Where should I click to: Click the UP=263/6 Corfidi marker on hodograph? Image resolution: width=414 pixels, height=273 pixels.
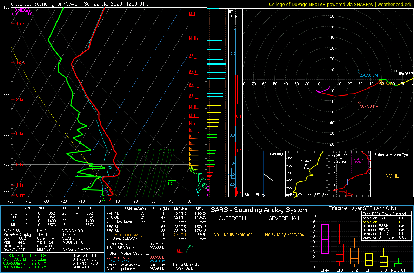[x=404, y=73]
